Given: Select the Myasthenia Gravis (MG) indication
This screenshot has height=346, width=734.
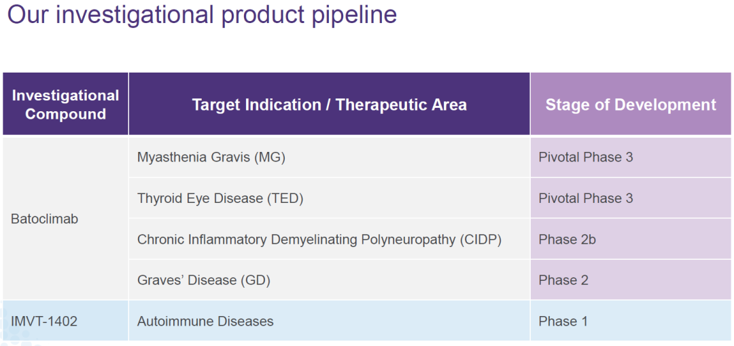Looking at the screenshot, I should coord(211,157).
